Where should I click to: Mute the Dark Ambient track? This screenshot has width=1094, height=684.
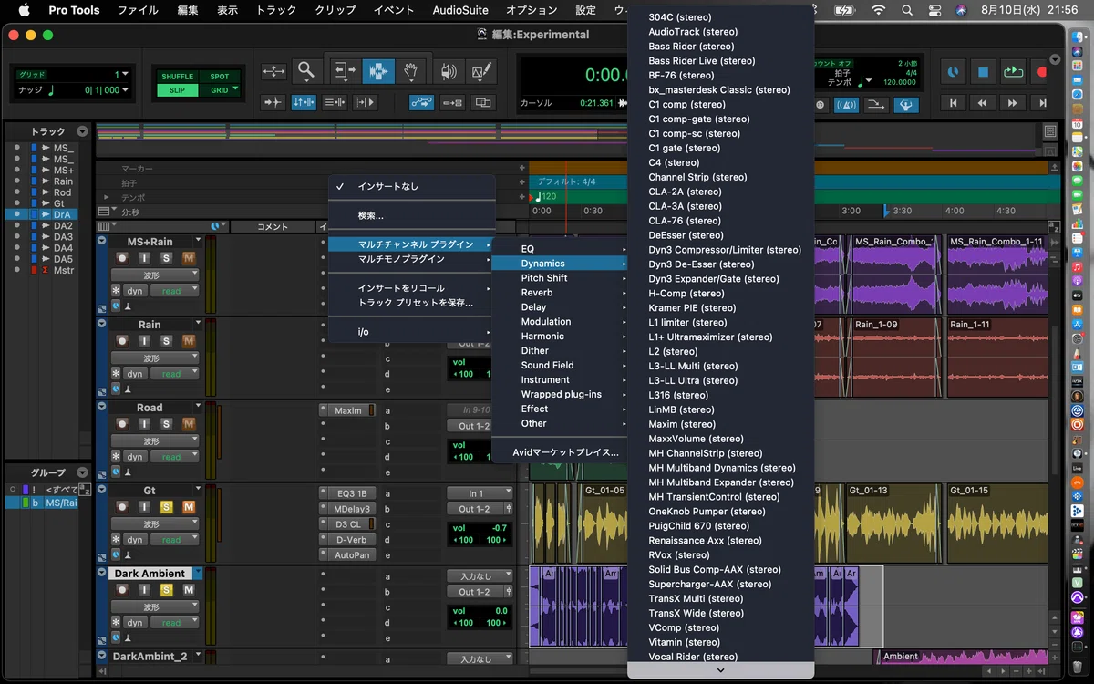[189, 590]
